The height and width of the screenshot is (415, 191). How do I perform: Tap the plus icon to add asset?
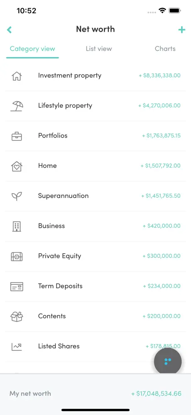coord(182,30)
